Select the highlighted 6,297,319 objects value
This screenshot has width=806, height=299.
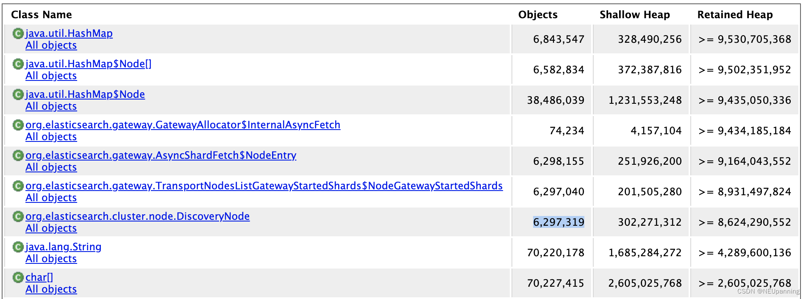click(559, 222)
